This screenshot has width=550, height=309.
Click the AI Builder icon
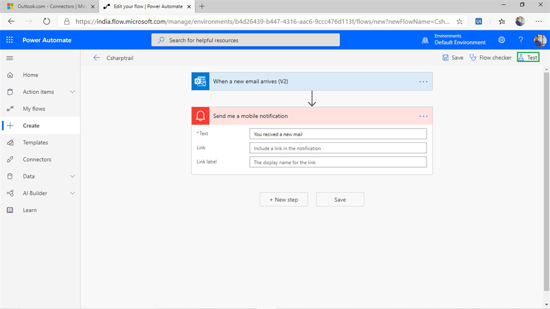tap(10, 193)
